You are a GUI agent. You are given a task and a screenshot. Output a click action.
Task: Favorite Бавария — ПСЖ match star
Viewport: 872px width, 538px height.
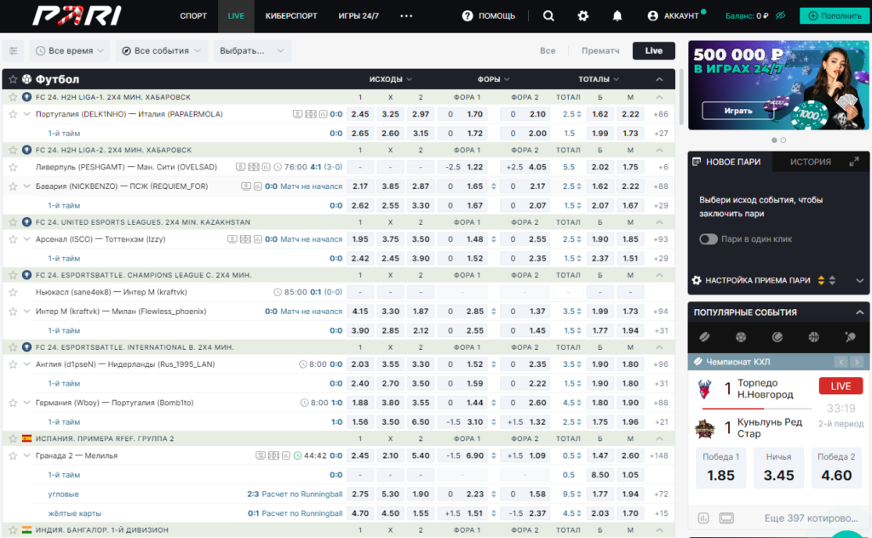click(13, 186)
